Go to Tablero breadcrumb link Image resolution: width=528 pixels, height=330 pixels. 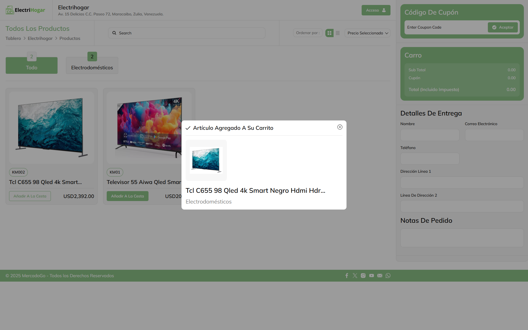point(13,38)
